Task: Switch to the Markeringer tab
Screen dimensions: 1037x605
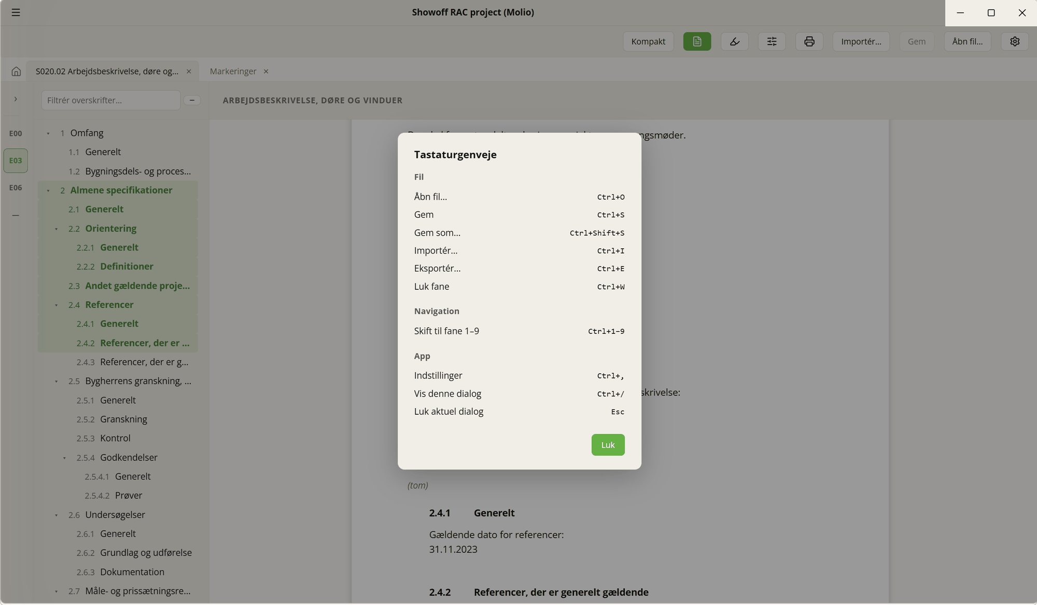Action: 233,72
